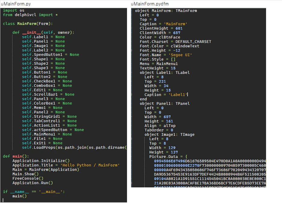Viewport: 282px width, 203px height.
Task: Click 'ClientHeight = 601' line
Action: [161, 28]
